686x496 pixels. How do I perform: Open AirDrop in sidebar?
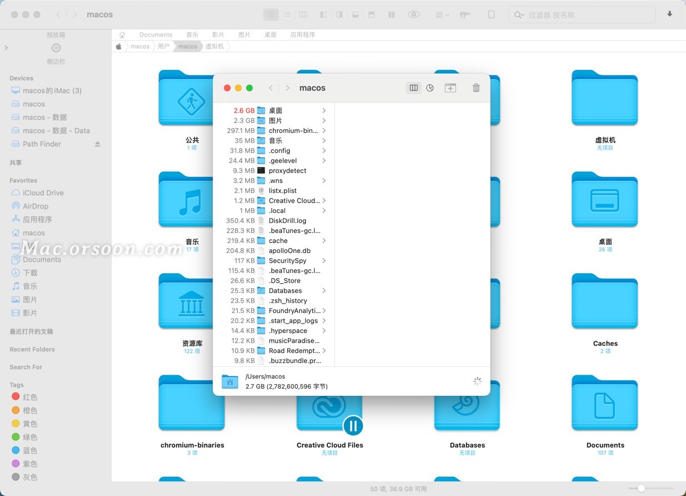[x=36, y=206]
